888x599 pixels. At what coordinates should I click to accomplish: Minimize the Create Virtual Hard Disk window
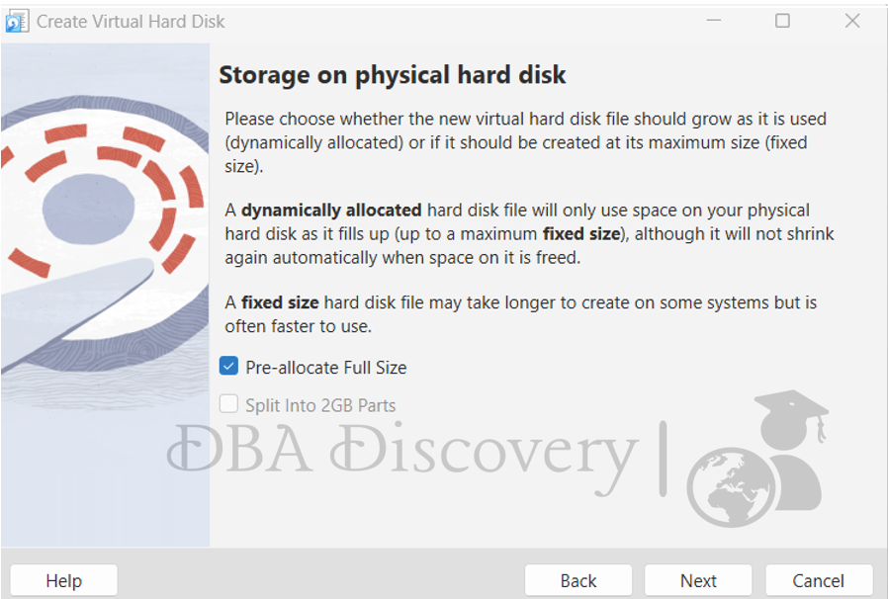pyautogui.click(x=714, y=21)
